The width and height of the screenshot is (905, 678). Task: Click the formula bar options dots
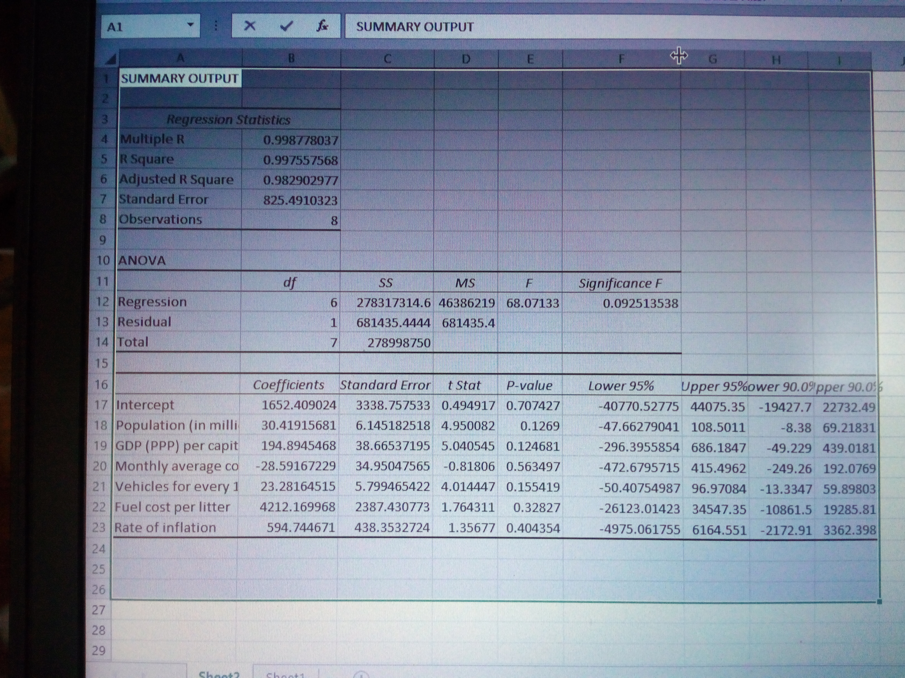point(216,26)
